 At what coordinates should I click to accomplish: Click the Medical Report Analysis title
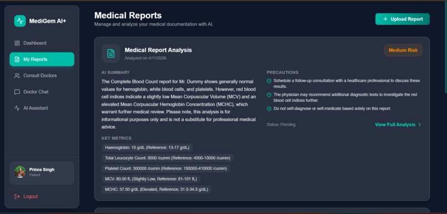[158, 50]
